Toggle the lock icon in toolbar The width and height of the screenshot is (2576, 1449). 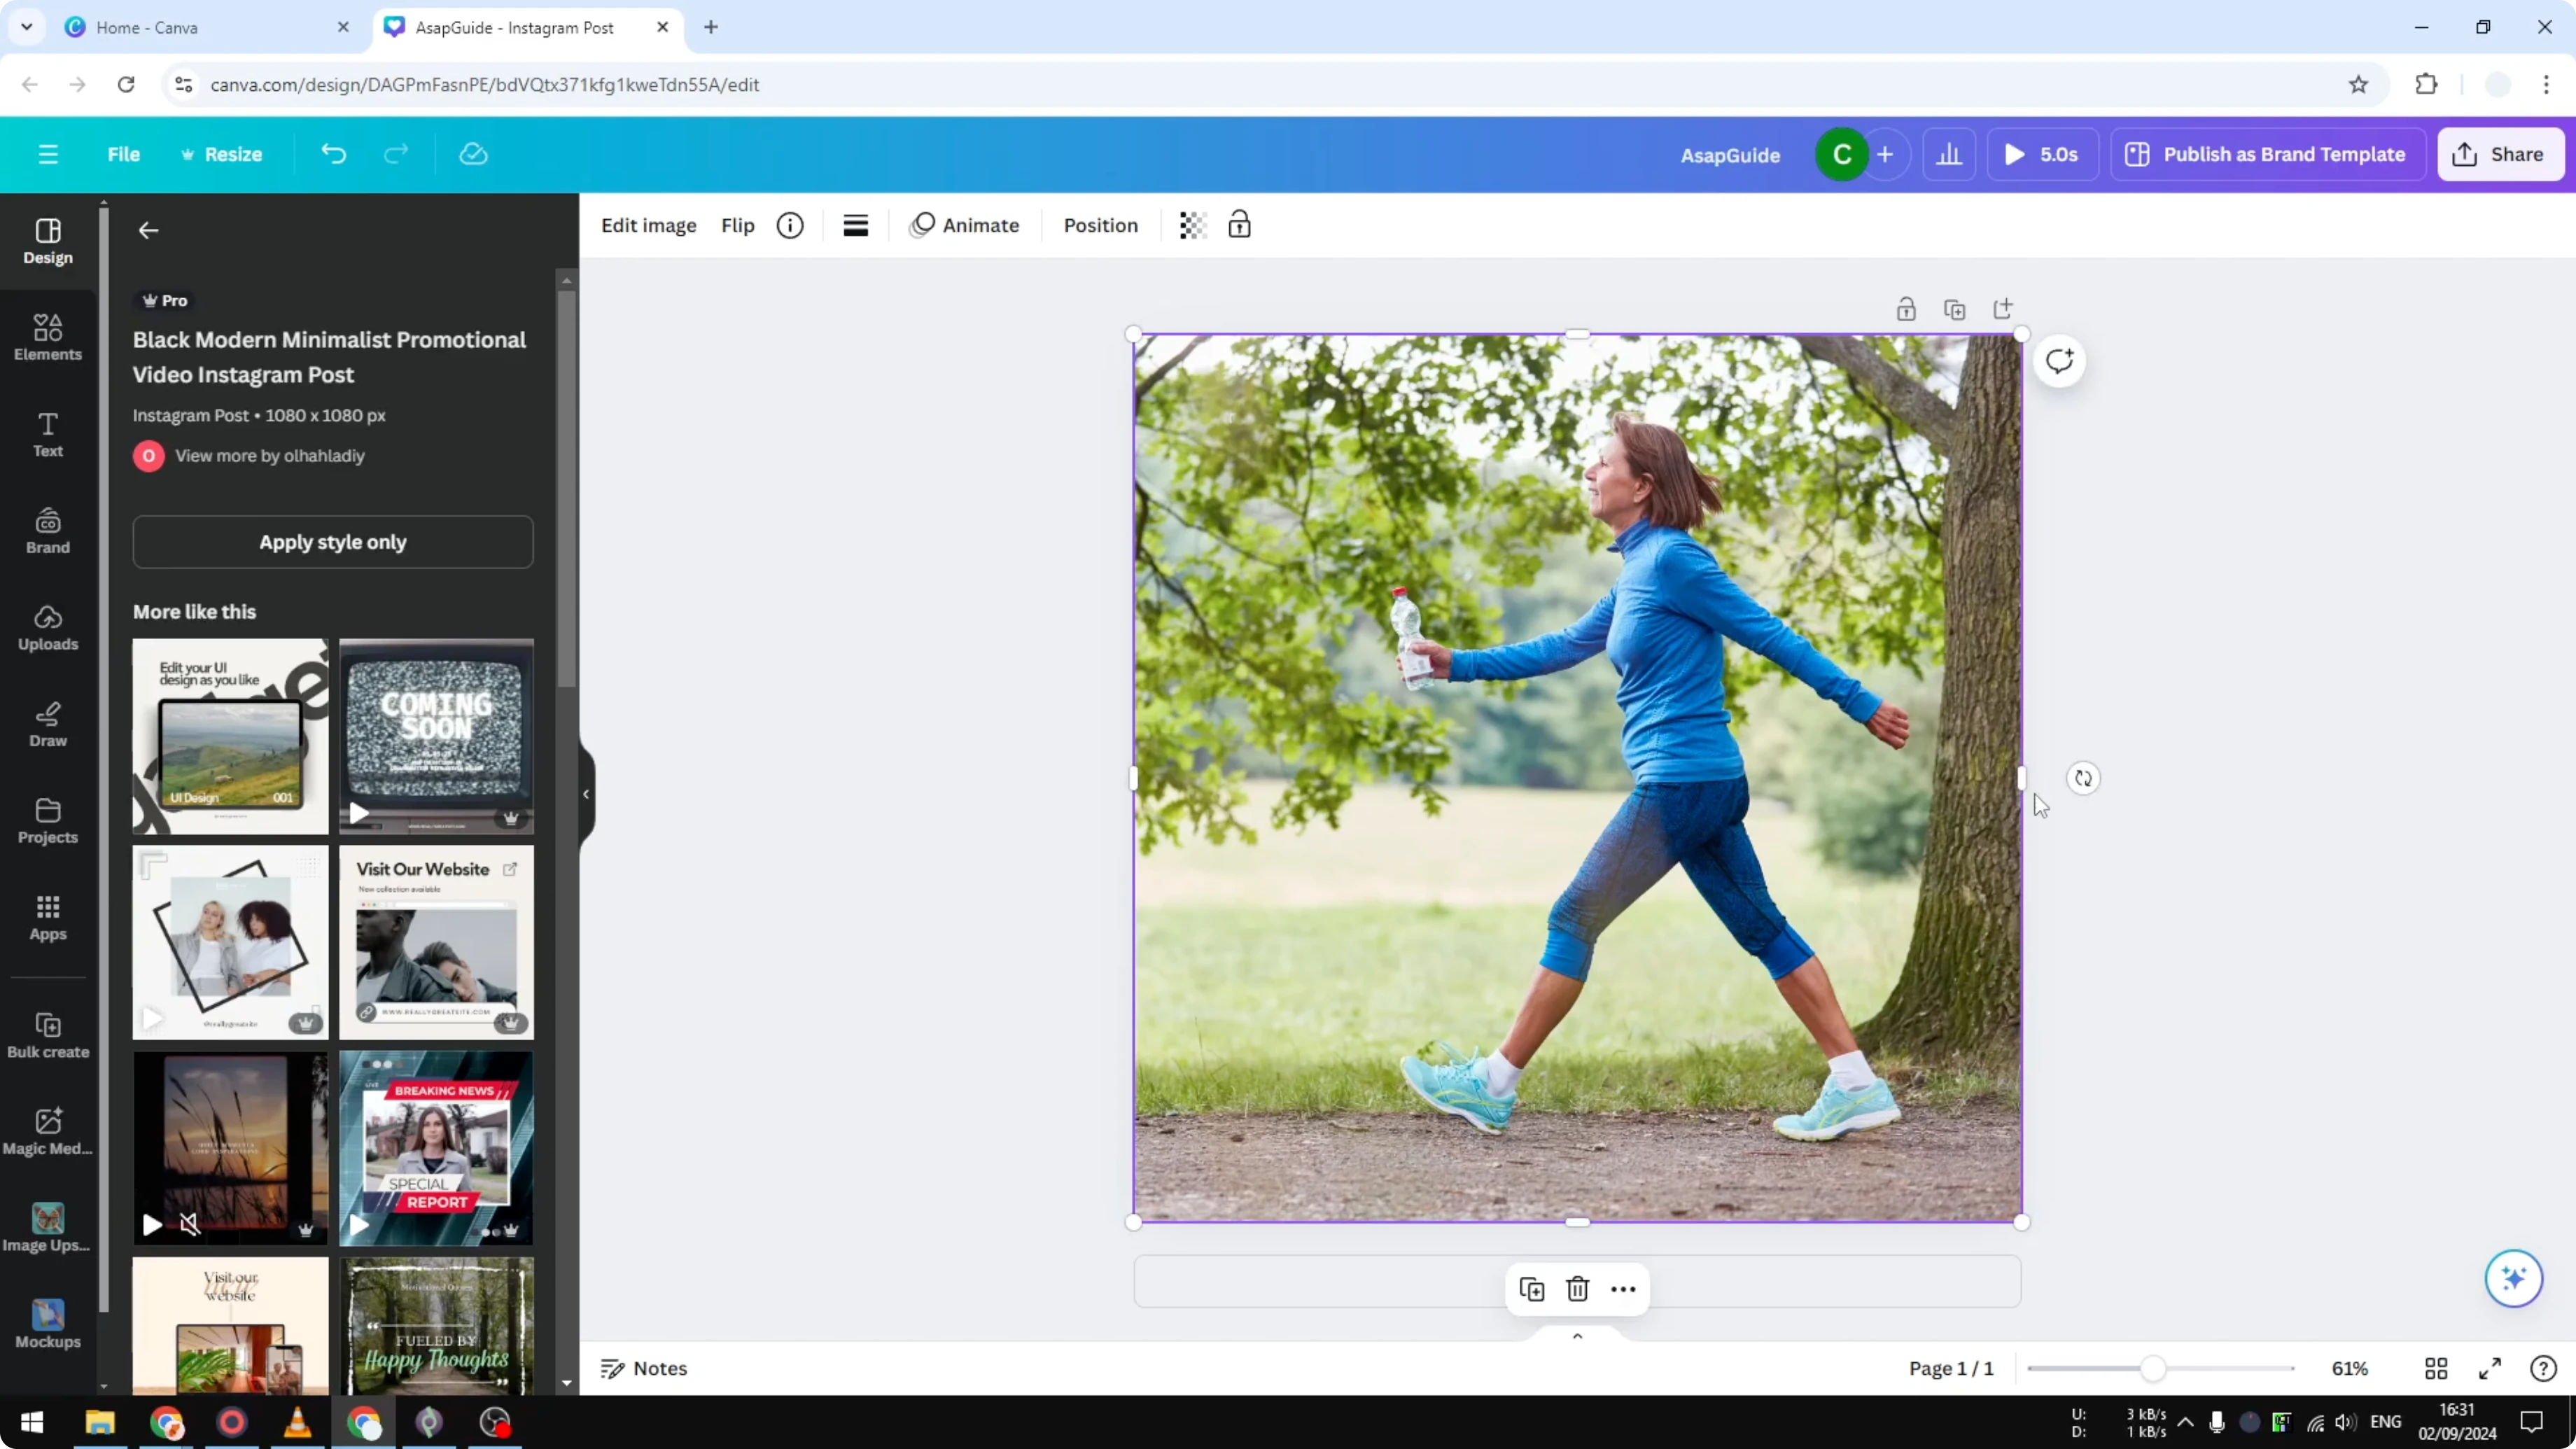tap(1240, 226)
